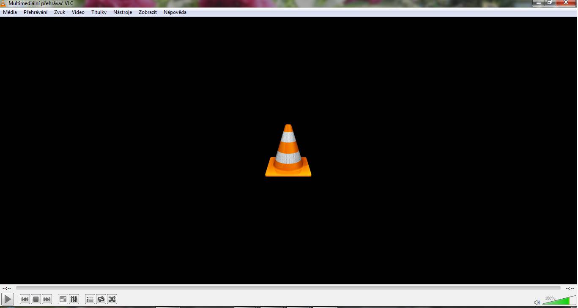This screenshot has height=308, width=578.
Task: Open the Zobrazit menu
Action: click(x=148, y=12)
